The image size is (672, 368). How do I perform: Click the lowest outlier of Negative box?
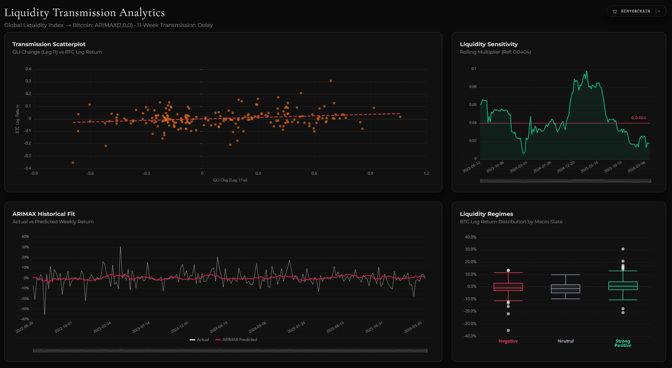pyautogui.click(x=508, y=330)
